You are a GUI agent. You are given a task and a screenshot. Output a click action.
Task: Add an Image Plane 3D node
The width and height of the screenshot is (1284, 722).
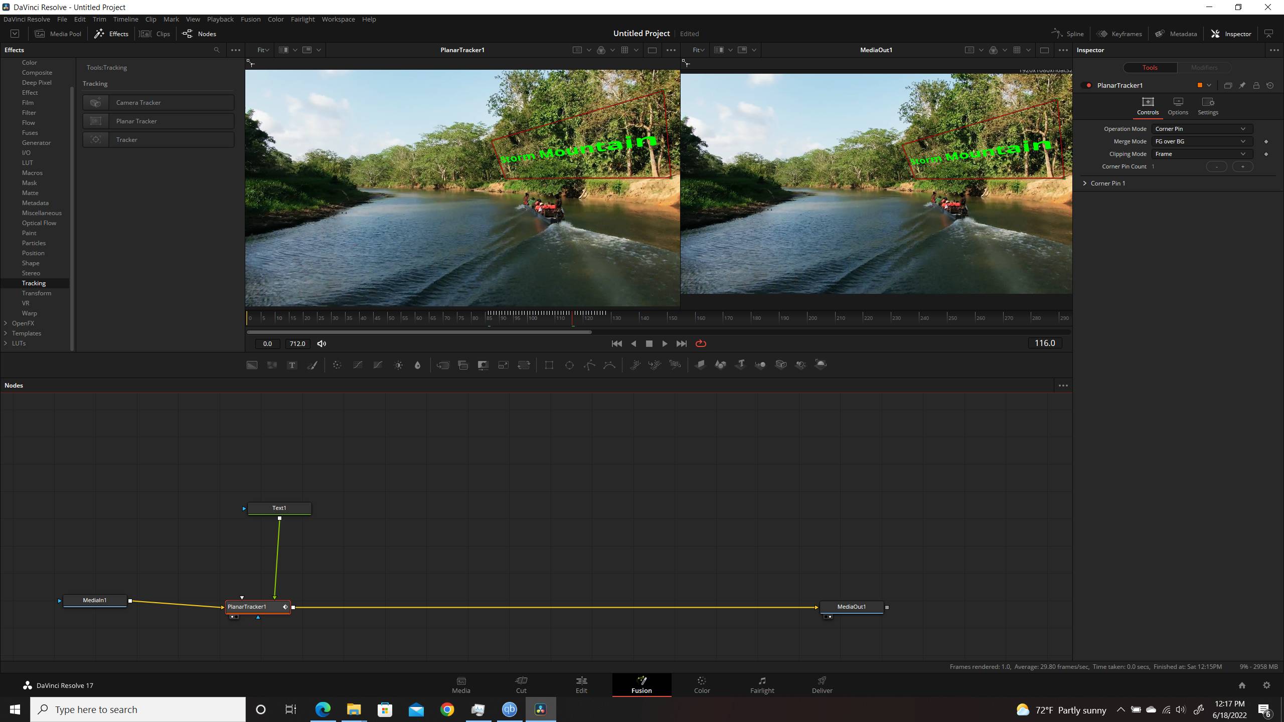(700, 365)
